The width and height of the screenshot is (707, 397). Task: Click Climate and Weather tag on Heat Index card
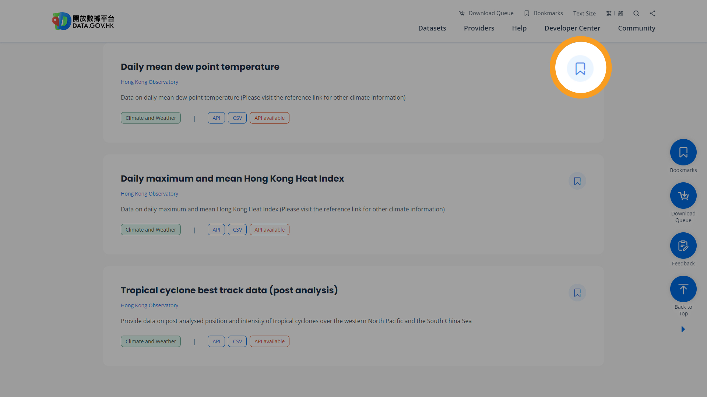[151, 230]
